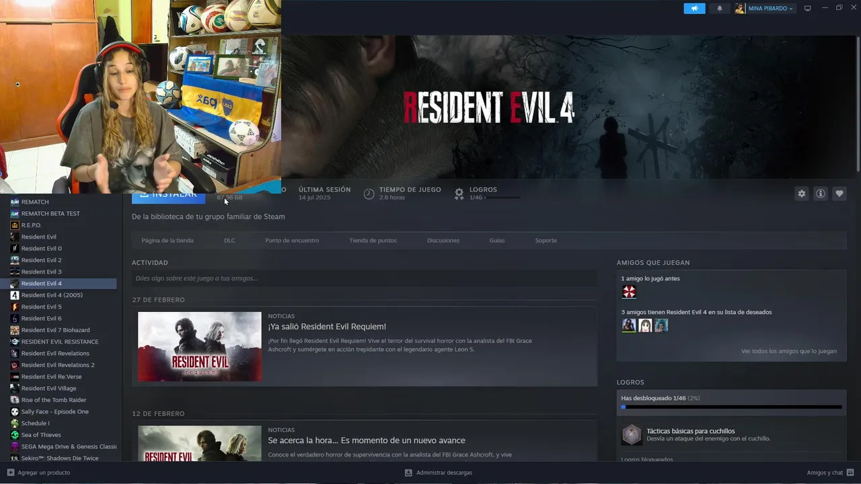
Task: Click the Sally Face game icon
Action: [x=15, y=411]
